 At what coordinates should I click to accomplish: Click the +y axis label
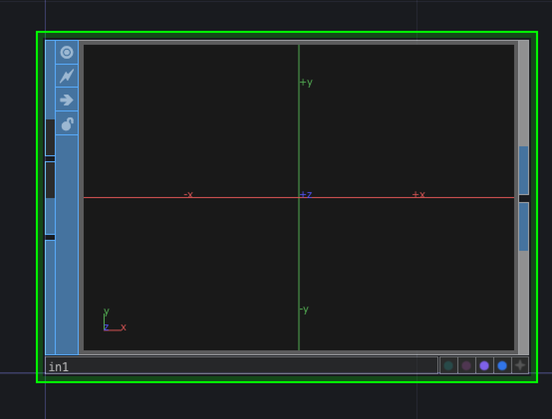click(306, 83)
